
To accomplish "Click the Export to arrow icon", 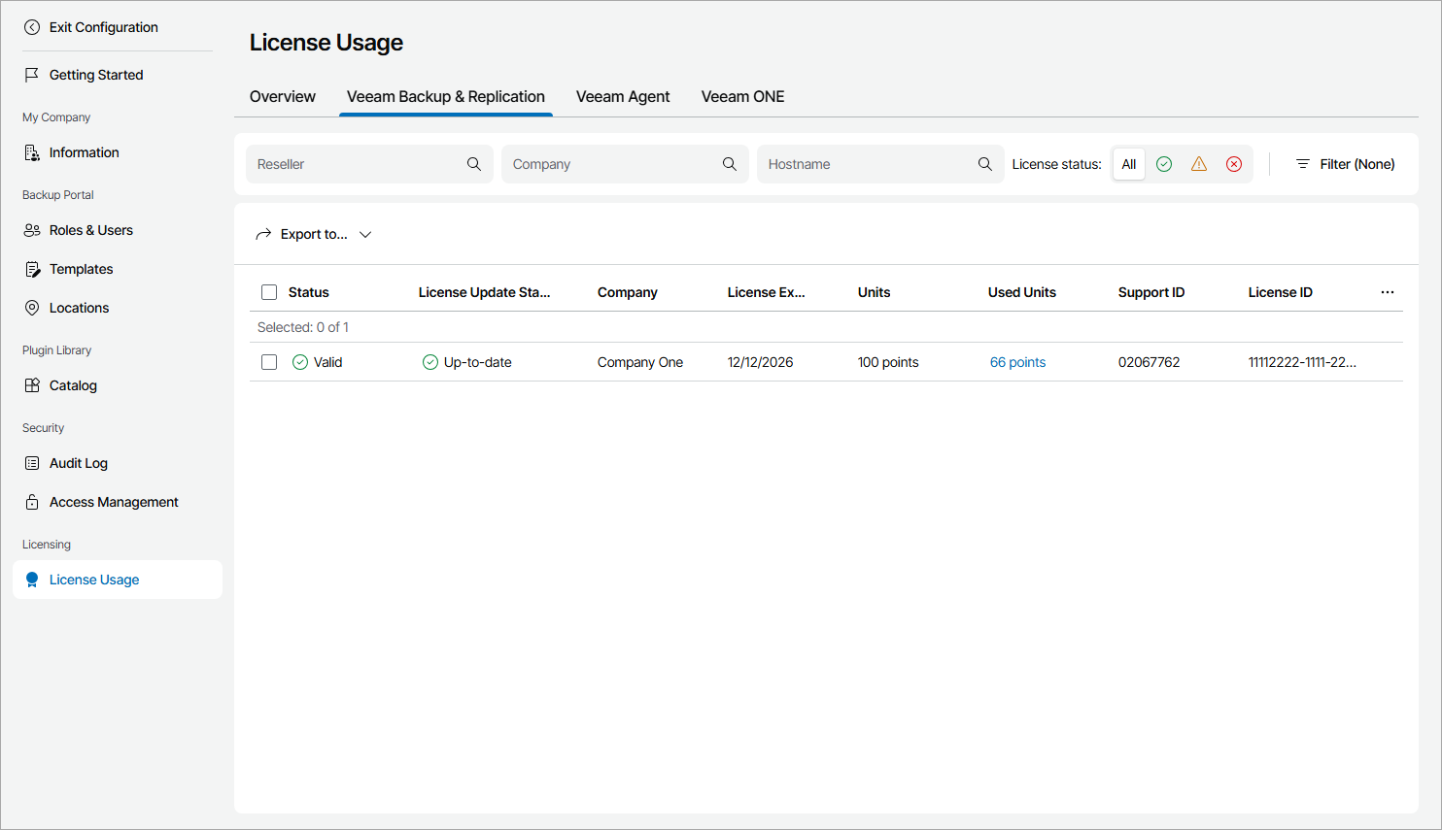I will click(263, 234).
